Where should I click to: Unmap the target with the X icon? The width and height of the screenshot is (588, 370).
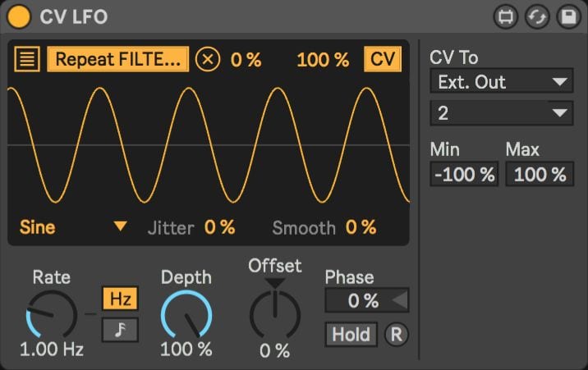pyautogui.click(x=208, y=59)
